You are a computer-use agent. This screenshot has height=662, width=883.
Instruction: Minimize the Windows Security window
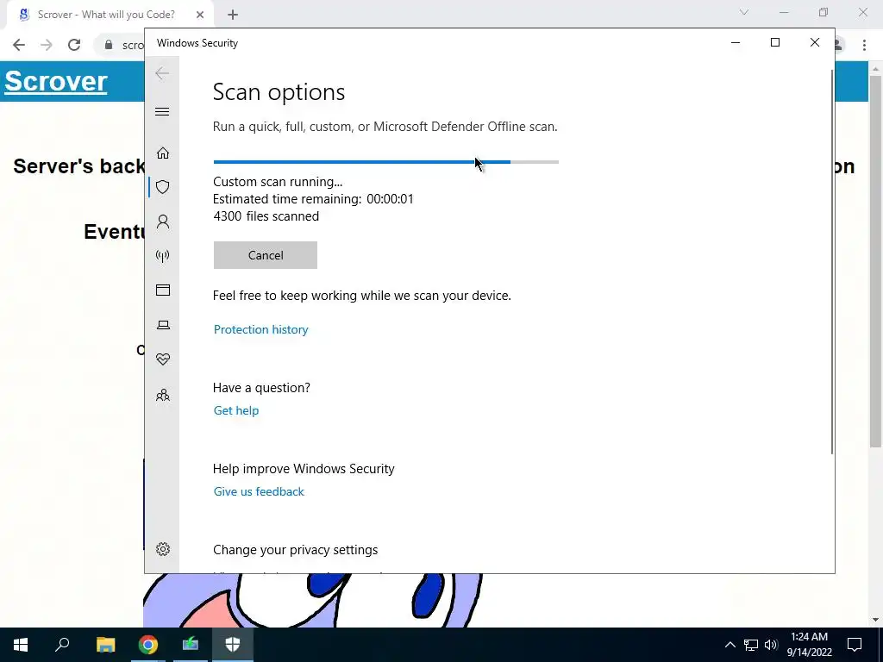pos(736,43)
